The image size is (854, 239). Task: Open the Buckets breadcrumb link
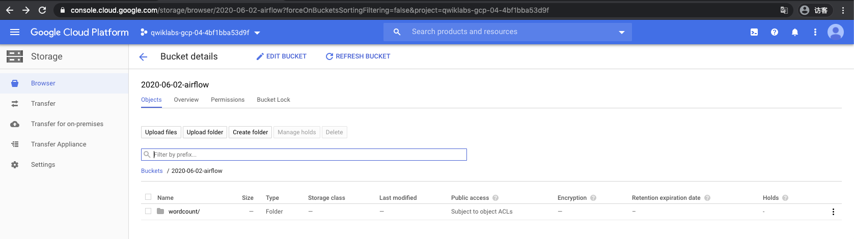[152, 171]
